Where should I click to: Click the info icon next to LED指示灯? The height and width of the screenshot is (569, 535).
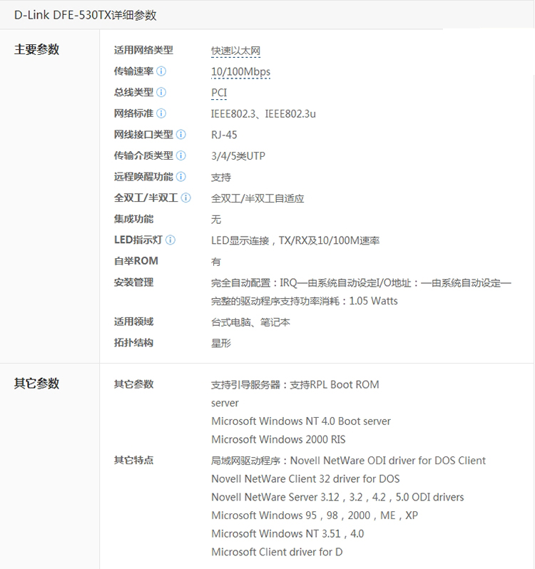pyautogui.click(x=170, y=240)
